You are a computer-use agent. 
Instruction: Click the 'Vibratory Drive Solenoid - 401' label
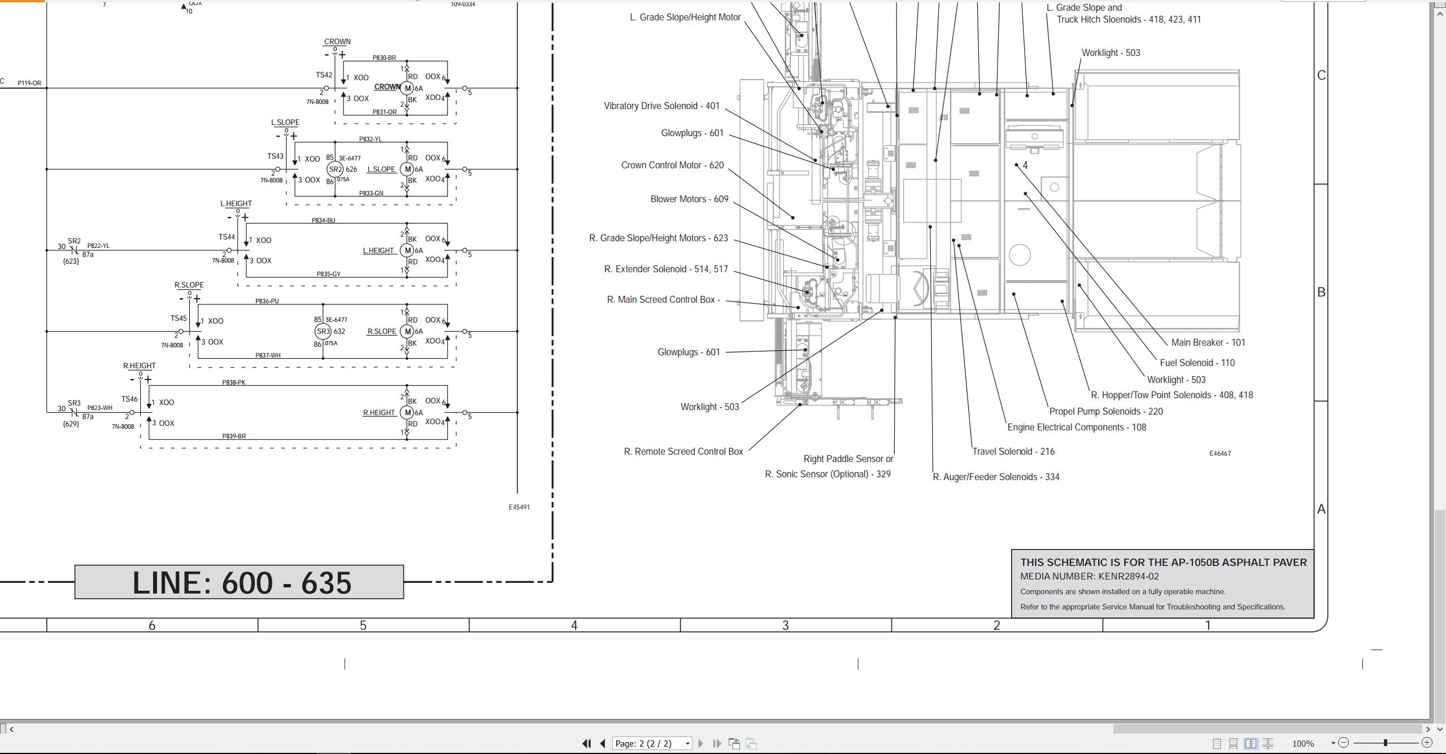[x=661, y=106]
